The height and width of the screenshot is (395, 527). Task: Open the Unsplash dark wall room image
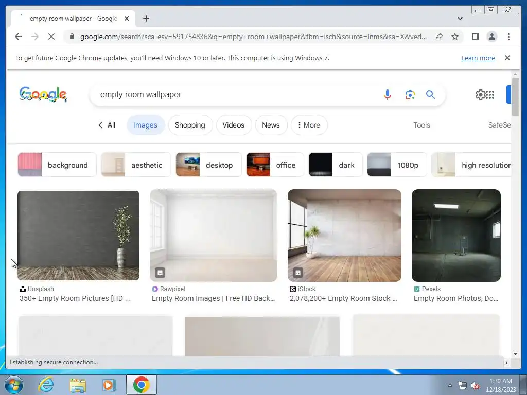(78, 235)
